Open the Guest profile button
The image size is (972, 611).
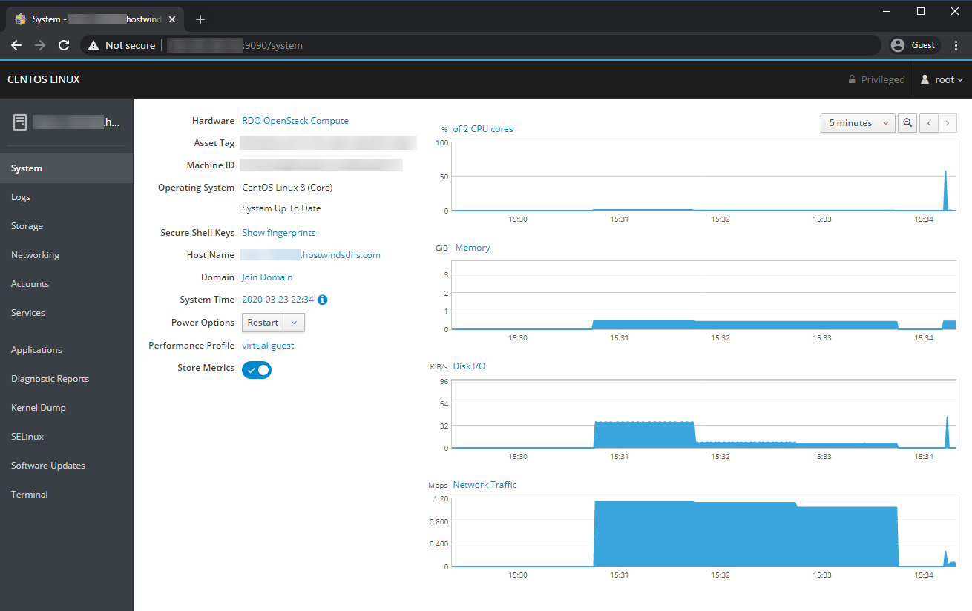tap(915, 45)
